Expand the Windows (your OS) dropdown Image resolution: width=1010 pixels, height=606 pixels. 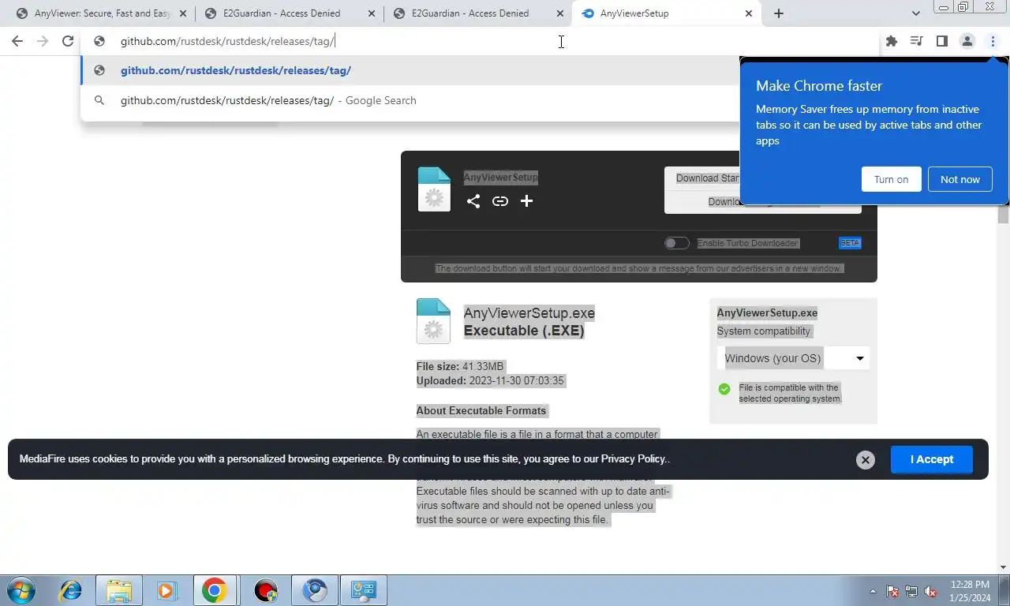pyautogui.click(x=793, y=358)
